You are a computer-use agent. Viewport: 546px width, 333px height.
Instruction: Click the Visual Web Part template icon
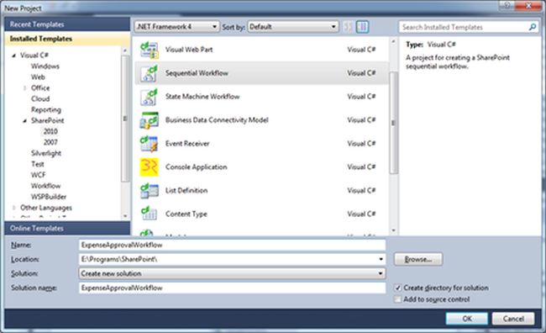149,50
